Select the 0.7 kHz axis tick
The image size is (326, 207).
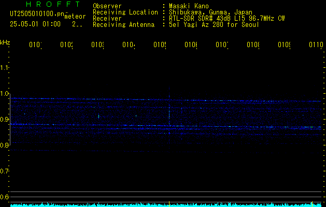(x=5, y=171)
